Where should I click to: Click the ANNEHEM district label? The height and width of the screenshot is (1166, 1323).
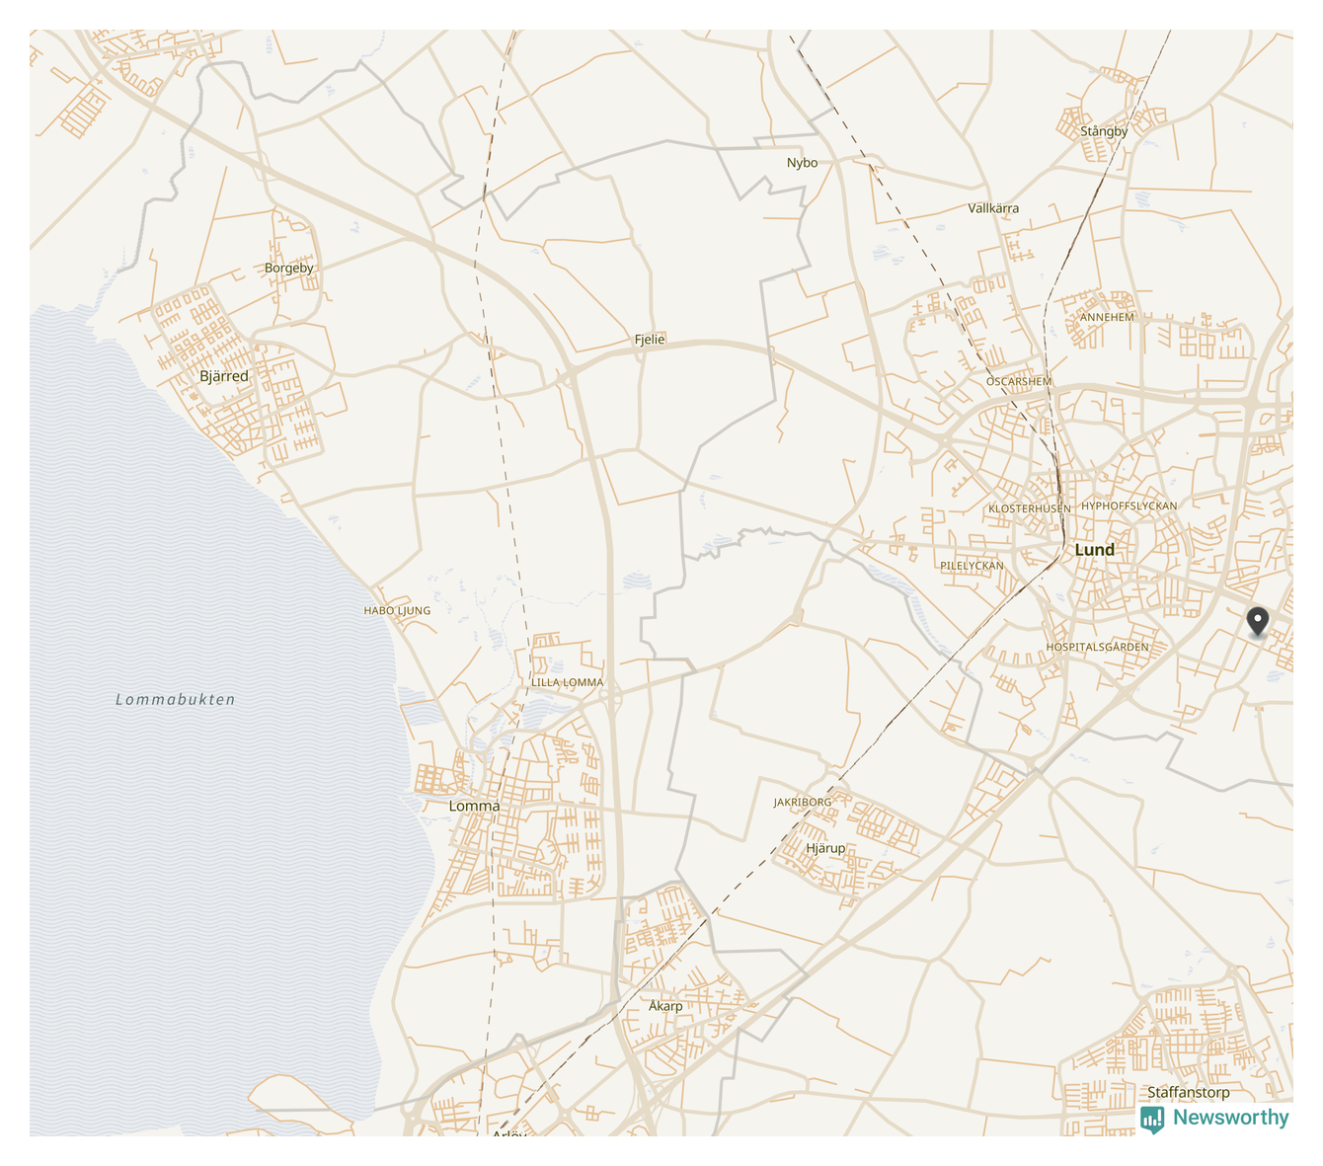[1107, 317]
